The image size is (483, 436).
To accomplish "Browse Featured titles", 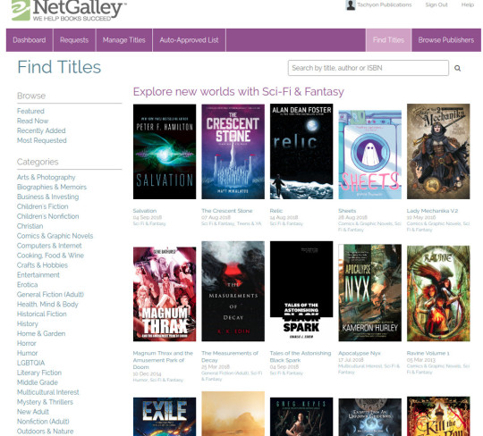I will tap(30, 111).
